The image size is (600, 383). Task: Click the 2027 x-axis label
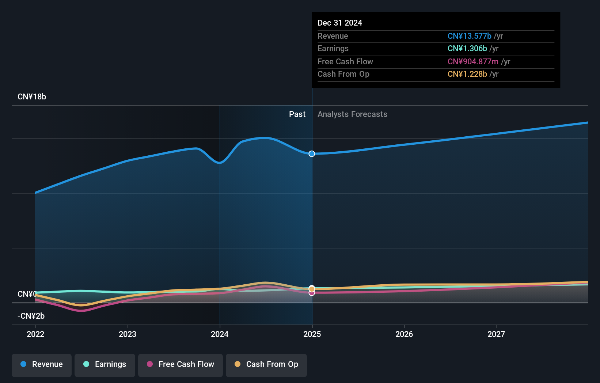496,334
